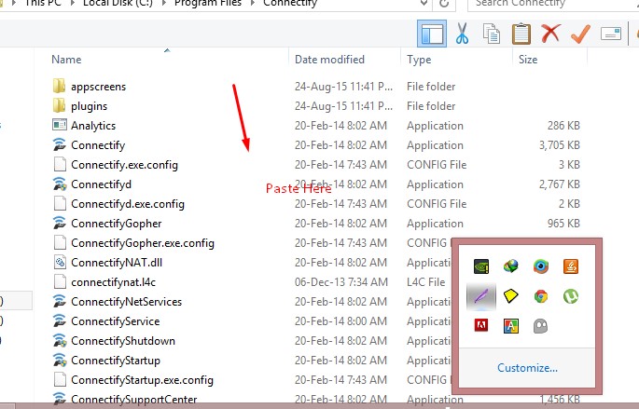Click NVIDIA tray icon in overflow popup
Screen dimensions: 639x409
point(481,266)
